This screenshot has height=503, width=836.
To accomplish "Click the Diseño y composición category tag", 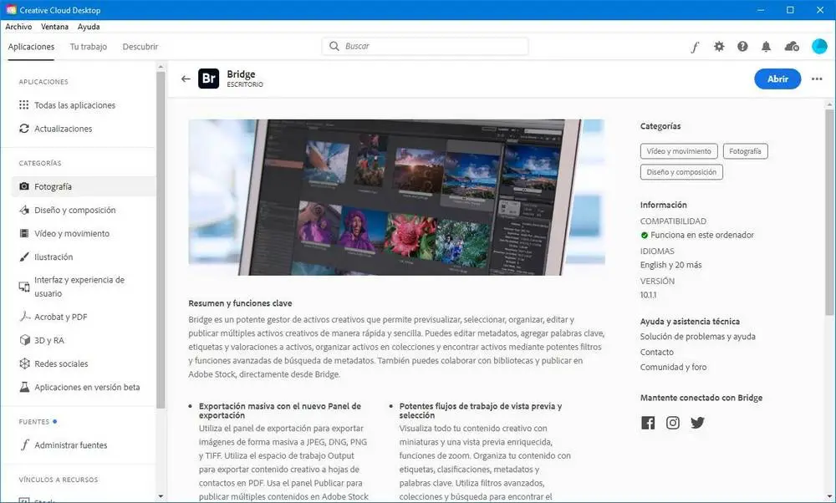I will click(681, 172).
